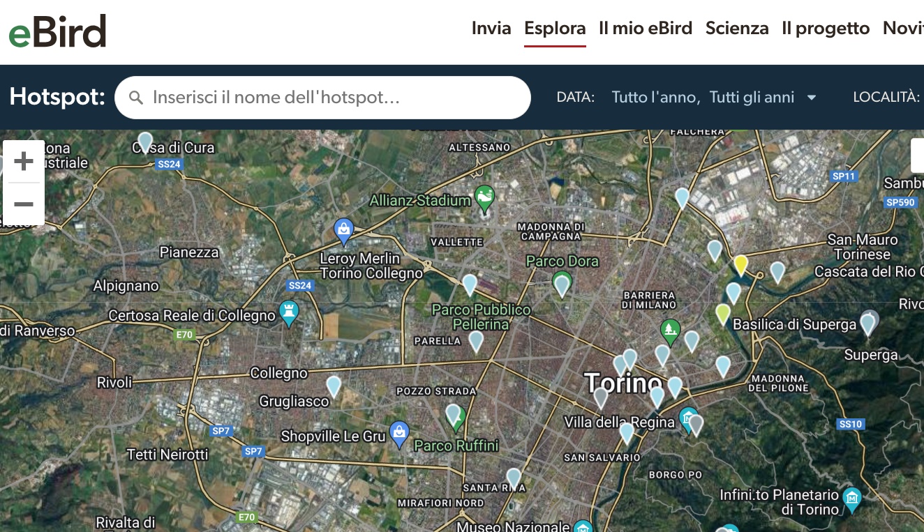Select the hotspot marker at Parco Dora

point(562,286)
